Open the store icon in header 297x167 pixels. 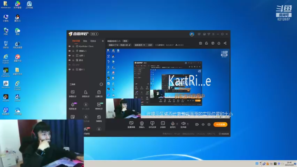213,43
